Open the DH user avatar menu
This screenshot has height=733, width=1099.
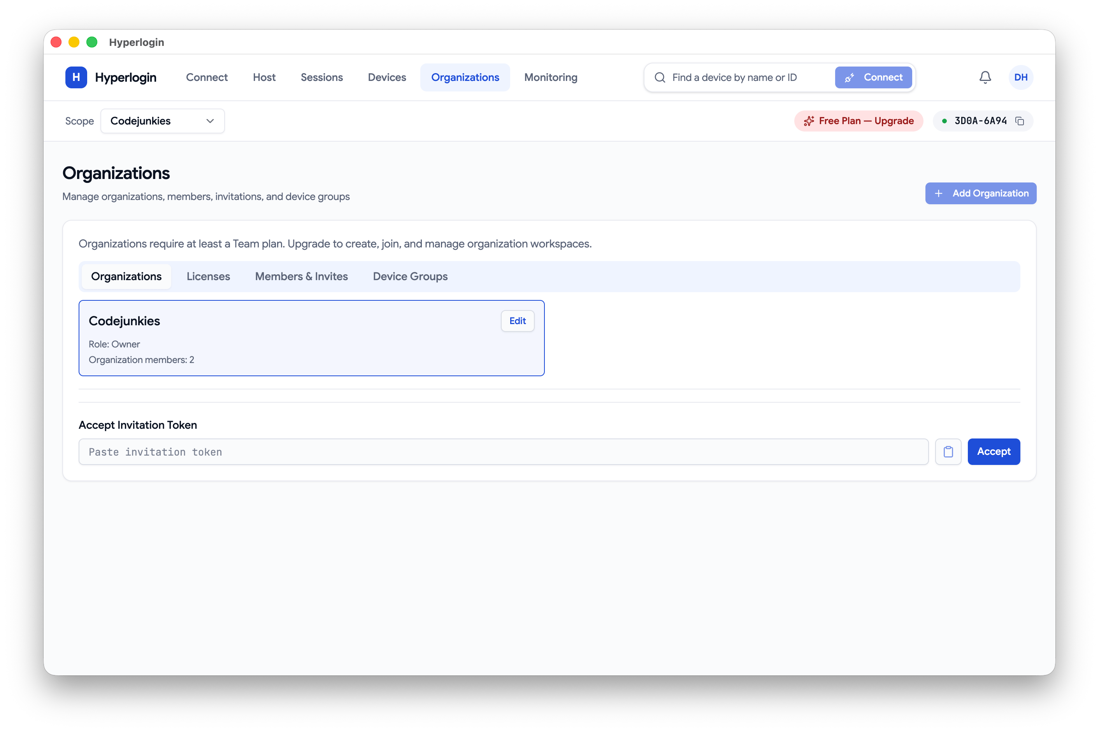pyautogui.click(x=1020, y=77)
